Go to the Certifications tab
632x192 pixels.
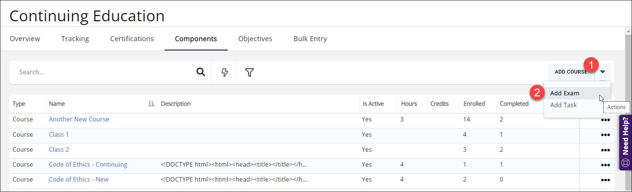[x=132, y=39]
